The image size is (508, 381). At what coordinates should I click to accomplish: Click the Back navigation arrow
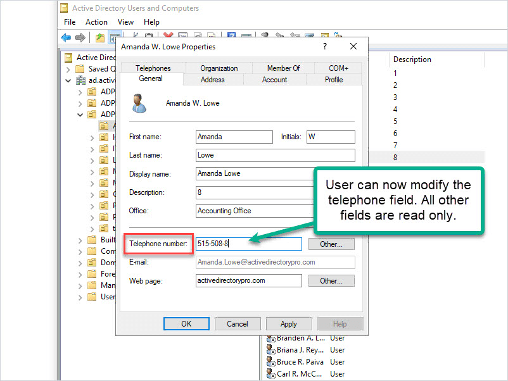coord(65,37)
